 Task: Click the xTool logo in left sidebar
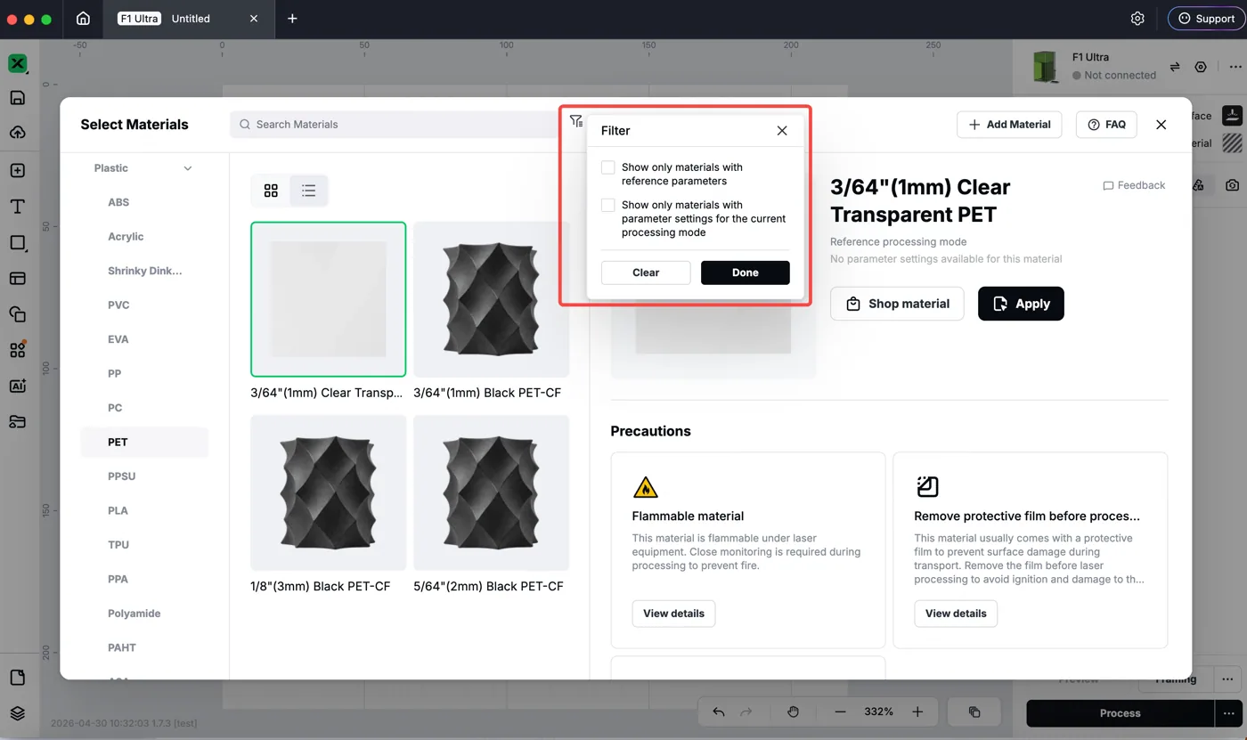17,63
